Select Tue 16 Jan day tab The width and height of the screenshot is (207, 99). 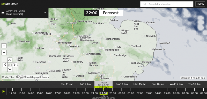pos(158,84)
